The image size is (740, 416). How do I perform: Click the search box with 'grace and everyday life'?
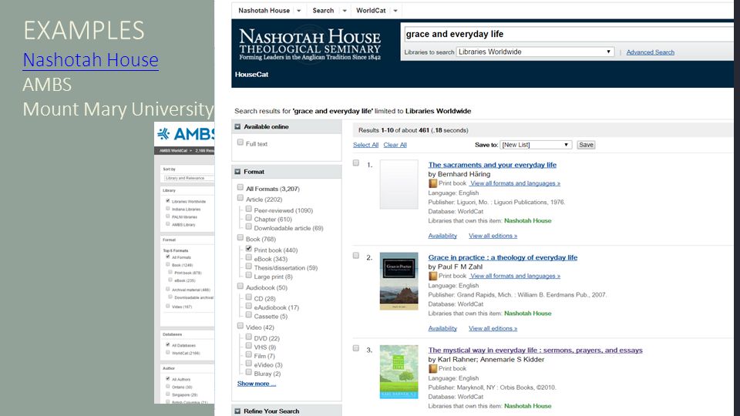pos(568,34)
